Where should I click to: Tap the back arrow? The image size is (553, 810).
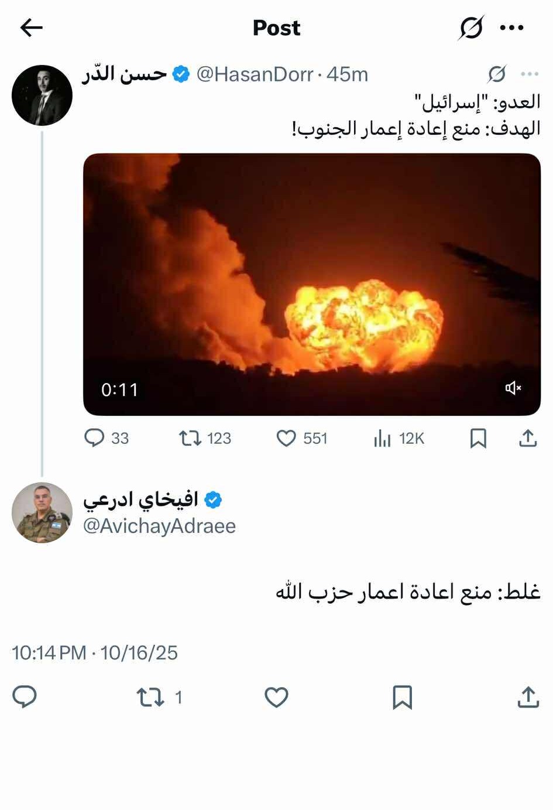coord(31,28)
